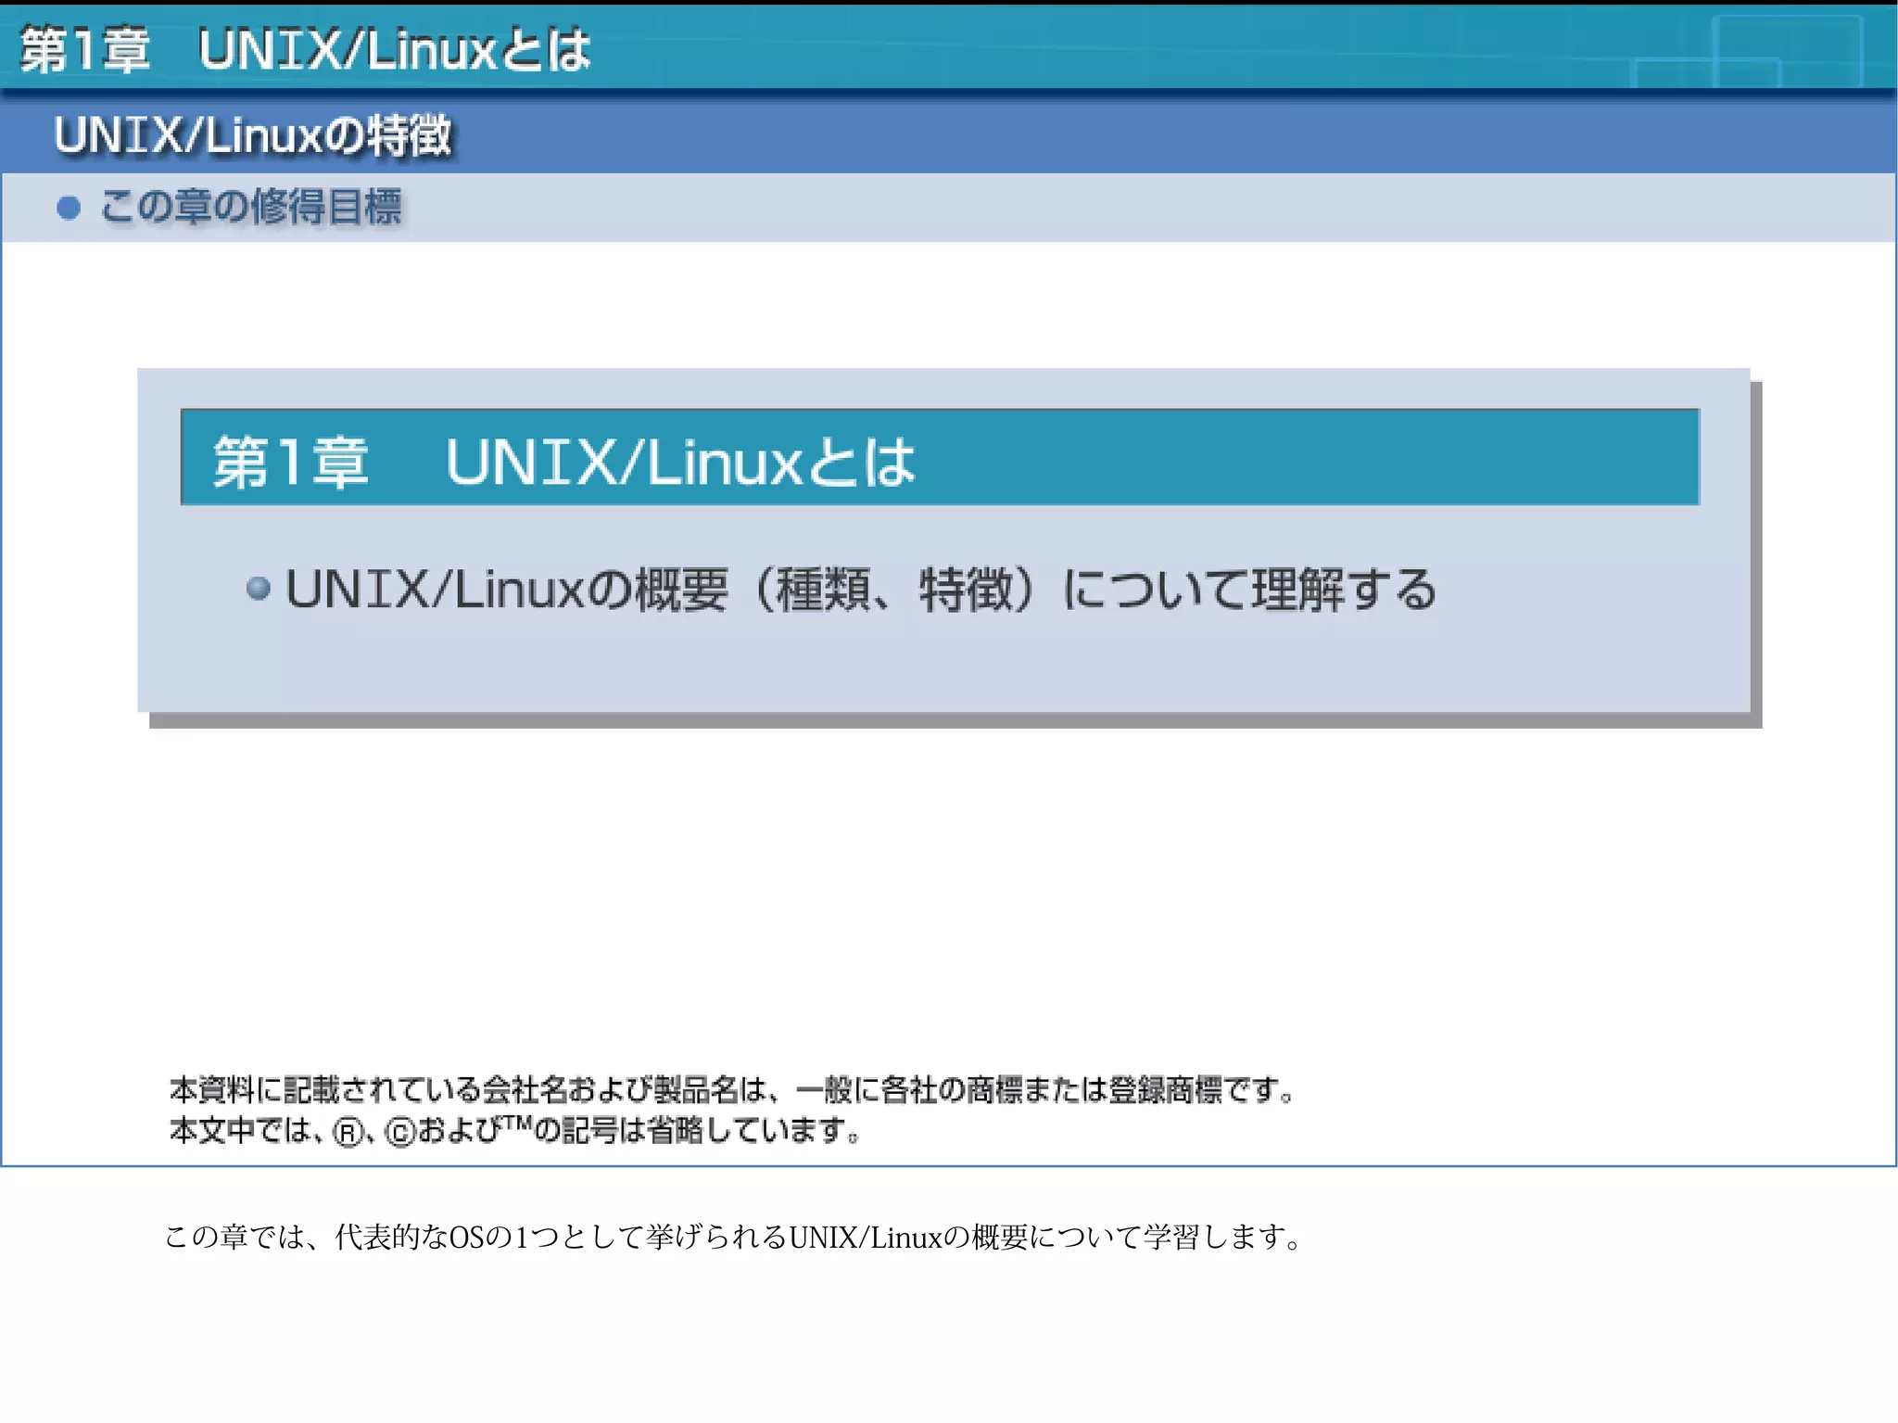Click the line starting 本文中では about omitted symbols

515,1130
